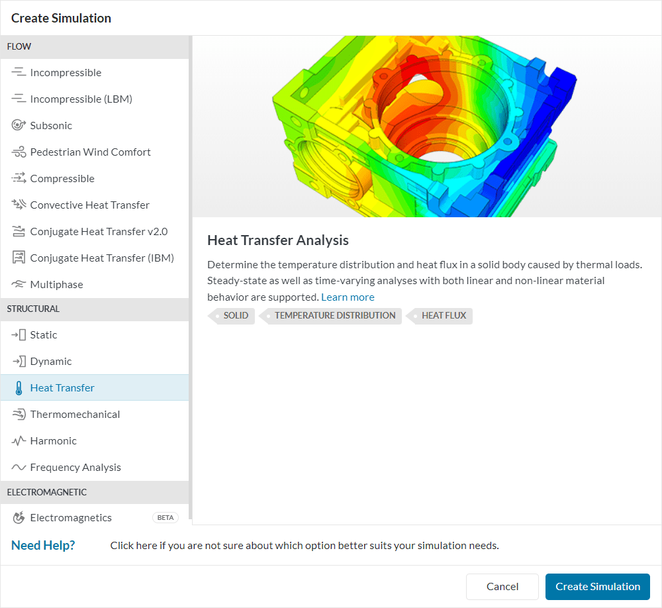The image size is (662, 608).
Task: Click the Pedestrian Wind Comfort icon
Action: 19,152
